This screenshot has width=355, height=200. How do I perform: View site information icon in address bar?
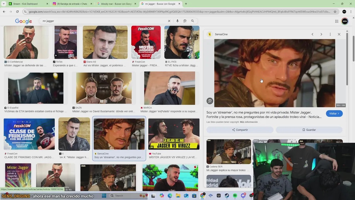[x=25, y=12]
